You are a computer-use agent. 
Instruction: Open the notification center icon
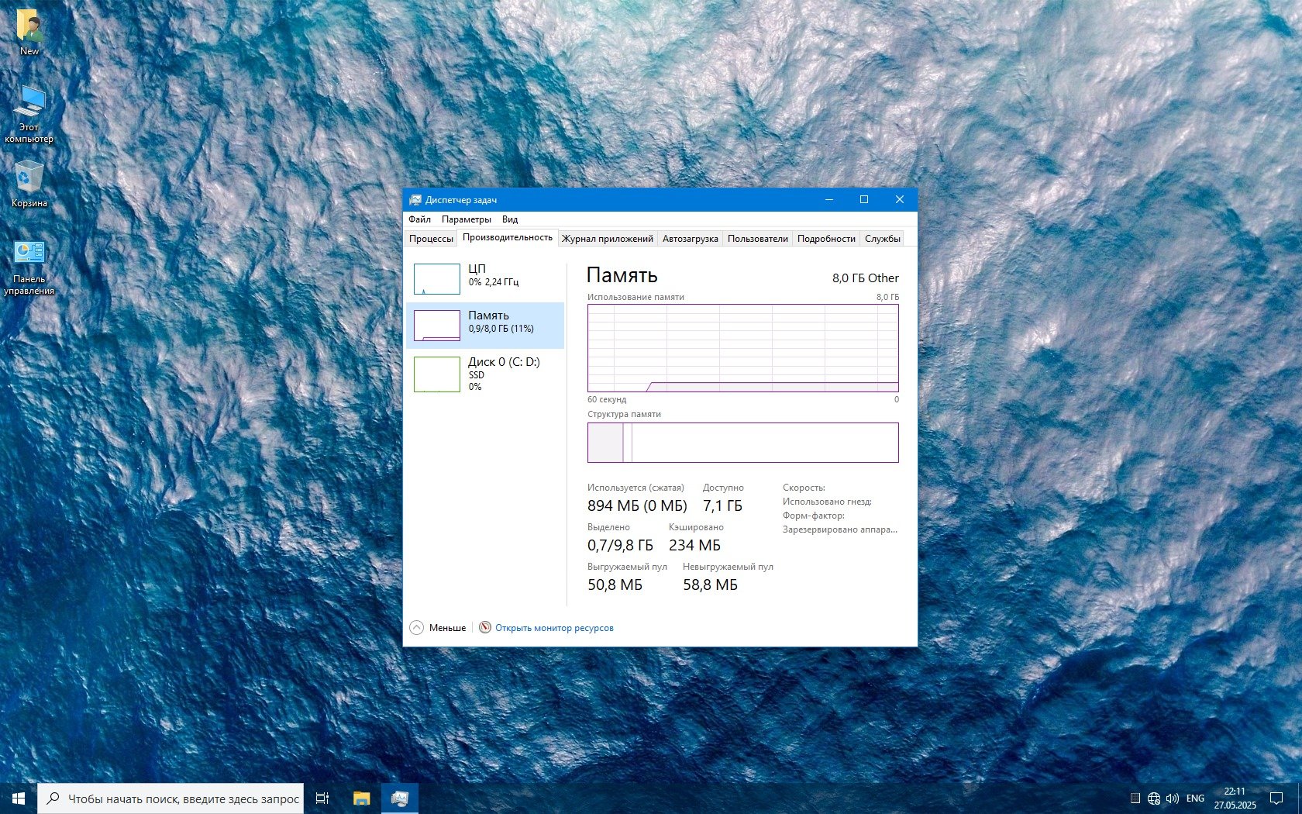pyautogui.click(x=1276, y=798)
